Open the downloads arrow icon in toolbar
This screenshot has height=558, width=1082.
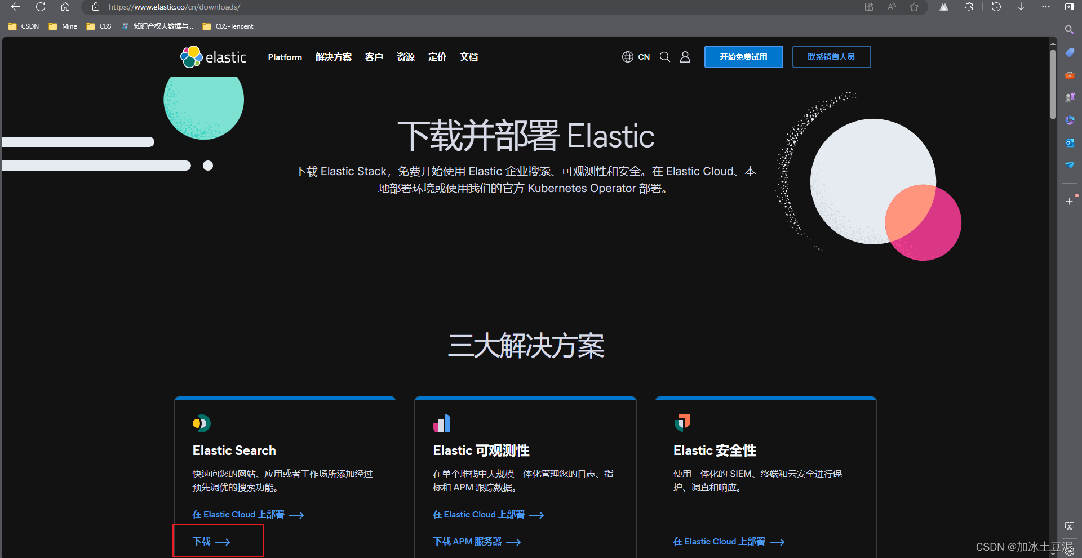[1021, 7]
